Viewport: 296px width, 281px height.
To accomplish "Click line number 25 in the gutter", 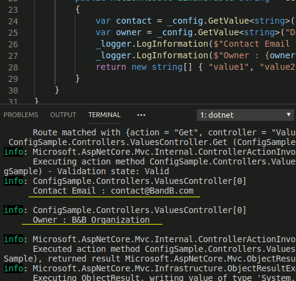I will click(13, 33).
